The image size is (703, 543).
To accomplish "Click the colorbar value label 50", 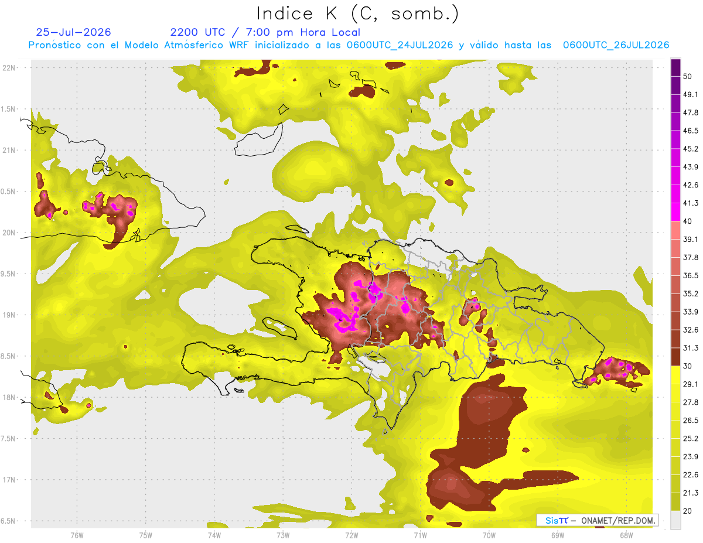I will (688, 76).
